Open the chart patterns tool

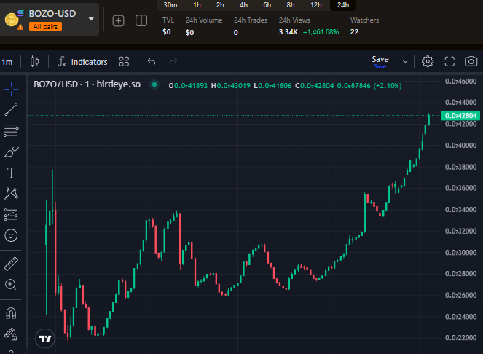coord(11,194)
